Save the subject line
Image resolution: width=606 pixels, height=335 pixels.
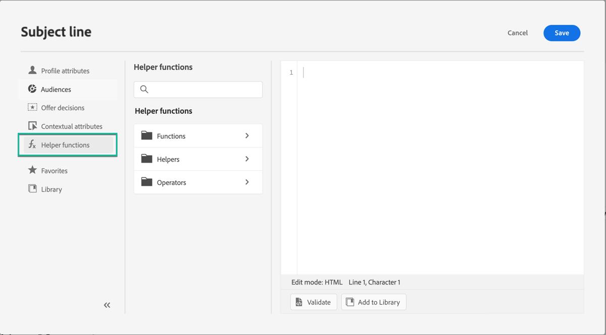pos(562,32)
